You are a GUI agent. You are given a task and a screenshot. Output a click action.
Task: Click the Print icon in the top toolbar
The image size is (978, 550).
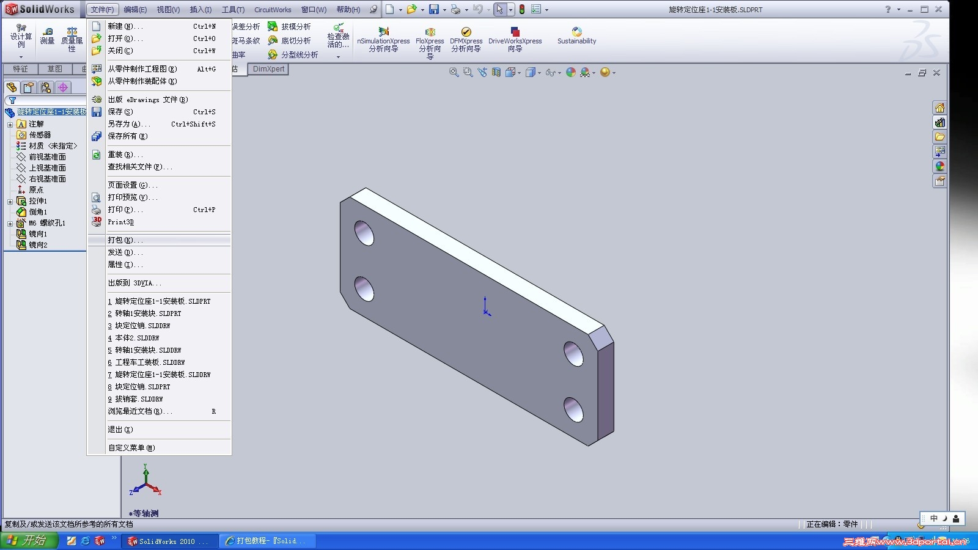click(455, 9)
